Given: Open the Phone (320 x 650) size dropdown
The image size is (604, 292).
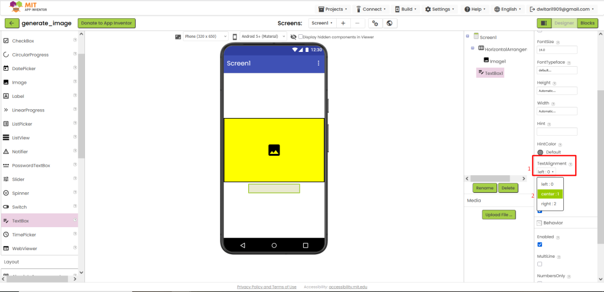Looking at the screenshot, I should tap(206, 37).
